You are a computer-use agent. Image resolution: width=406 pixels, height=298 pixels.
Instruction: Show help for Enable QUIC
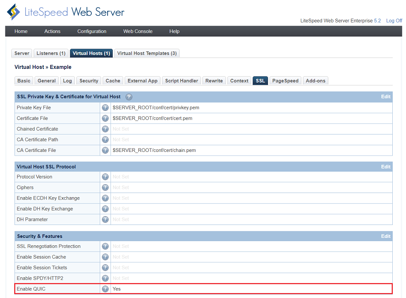click(105, 289)
